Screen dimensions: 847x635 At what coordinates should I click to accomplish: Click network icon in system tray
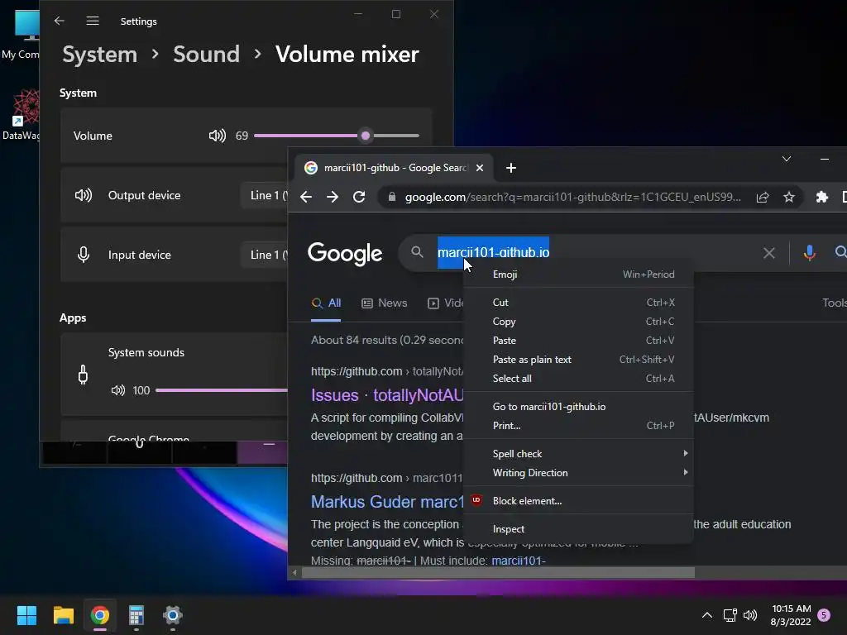pyautogui.click(x=730, y=615)
